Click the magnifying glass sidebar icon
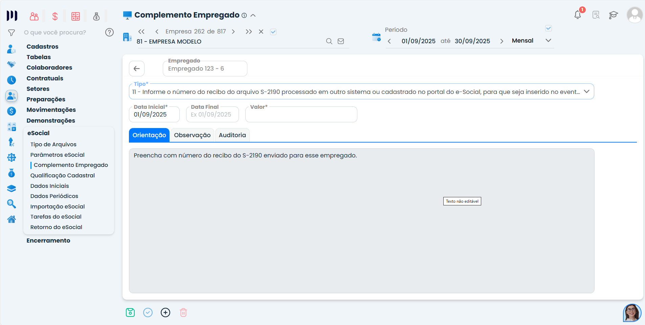 click(12, 204)
